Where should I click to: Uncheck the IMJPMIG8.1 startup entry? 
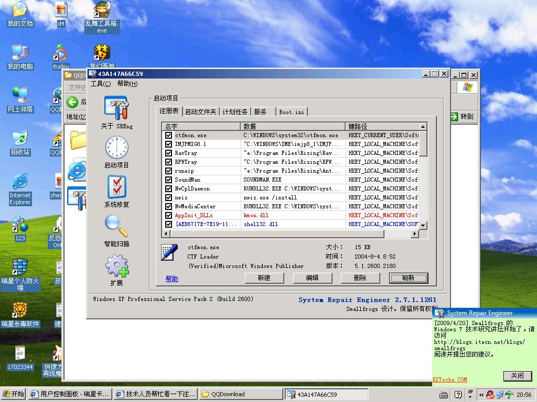click(x=168, y=144)
